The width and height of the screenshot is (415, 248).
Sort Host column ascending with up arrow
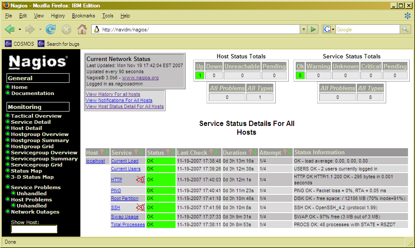tap(102, 152)
